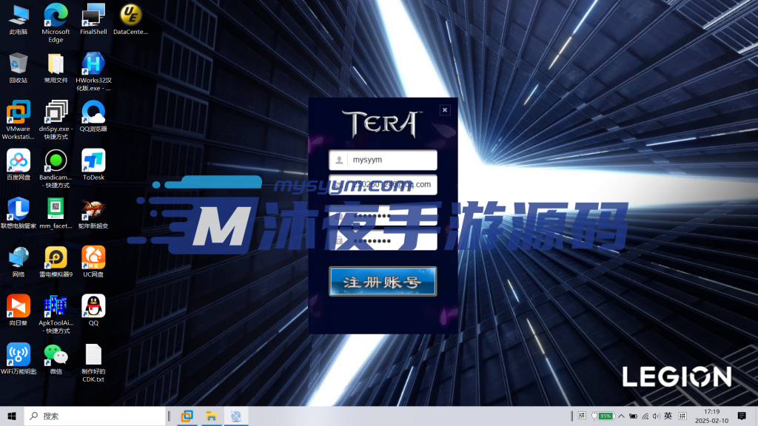Select the 制作好的CDK.txt file

93,355
